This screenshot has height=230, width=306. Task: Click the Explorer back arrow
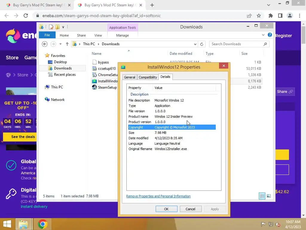(x=45, y=44)
